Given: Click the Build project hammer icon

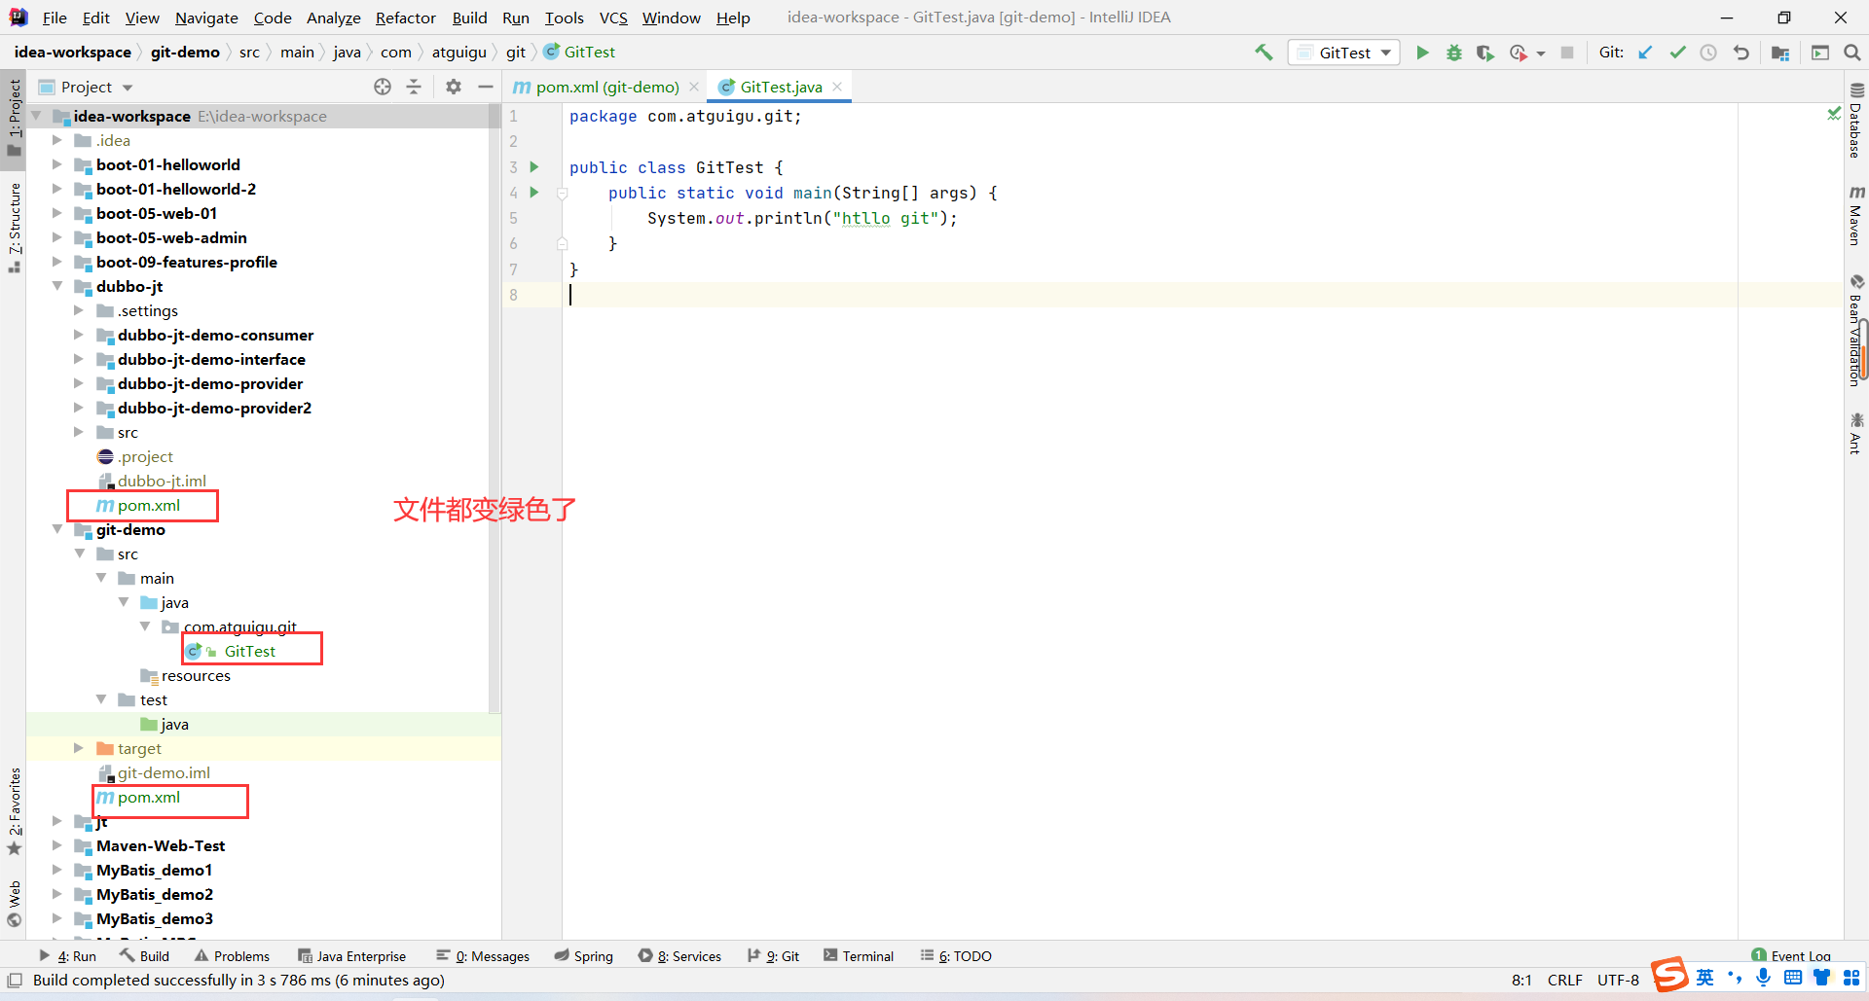Looking at the screenshot, I should pos(1264,53).
